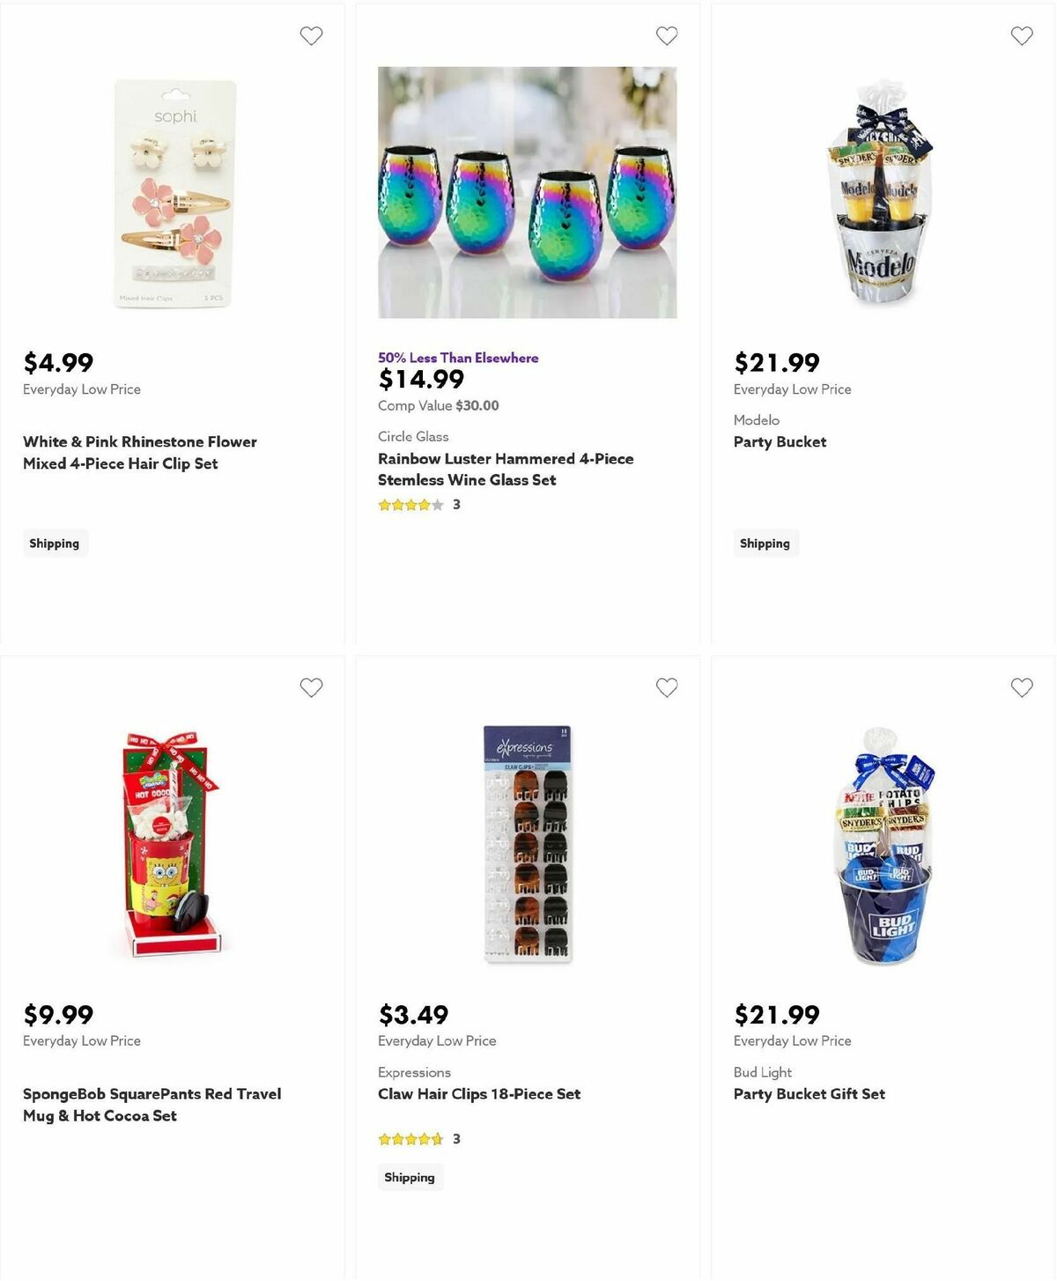Viewport: 1057px width, 1281px height.
Task: Favorite the SpongeBob Travel Mug set
Action: point(311,687)
